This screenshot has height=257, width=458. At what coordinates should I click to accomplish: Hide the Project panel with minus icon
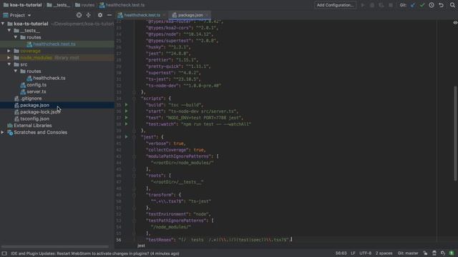(x=109, y=15)
